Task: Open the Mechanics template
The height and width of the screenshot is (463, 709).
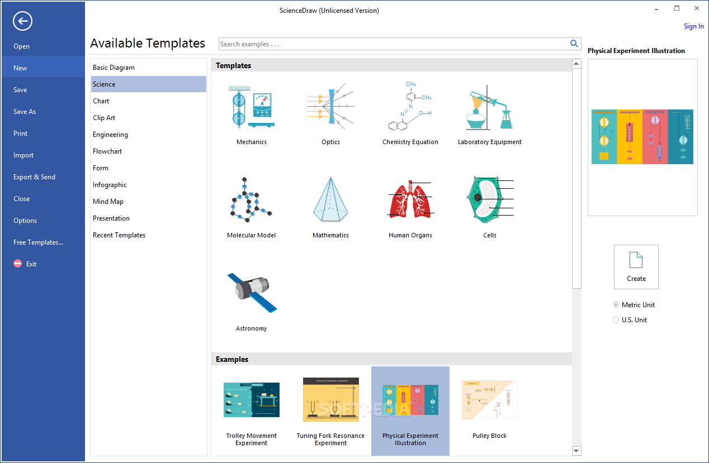Action: [x=252, y=113]
